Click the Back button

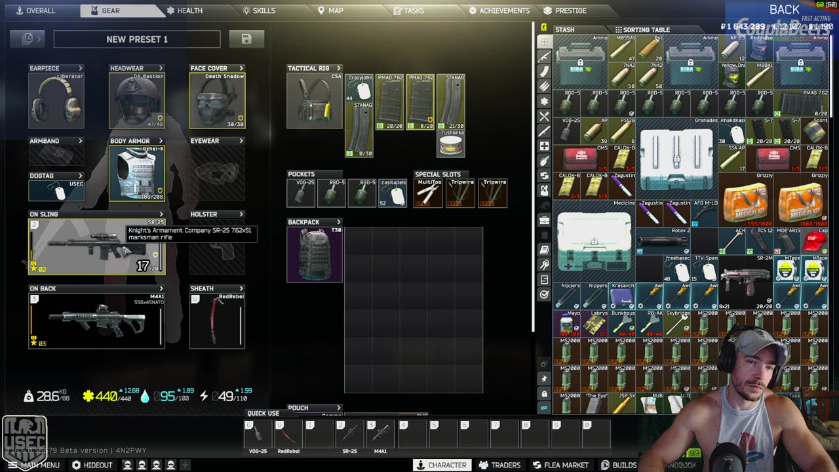[784, 10]
